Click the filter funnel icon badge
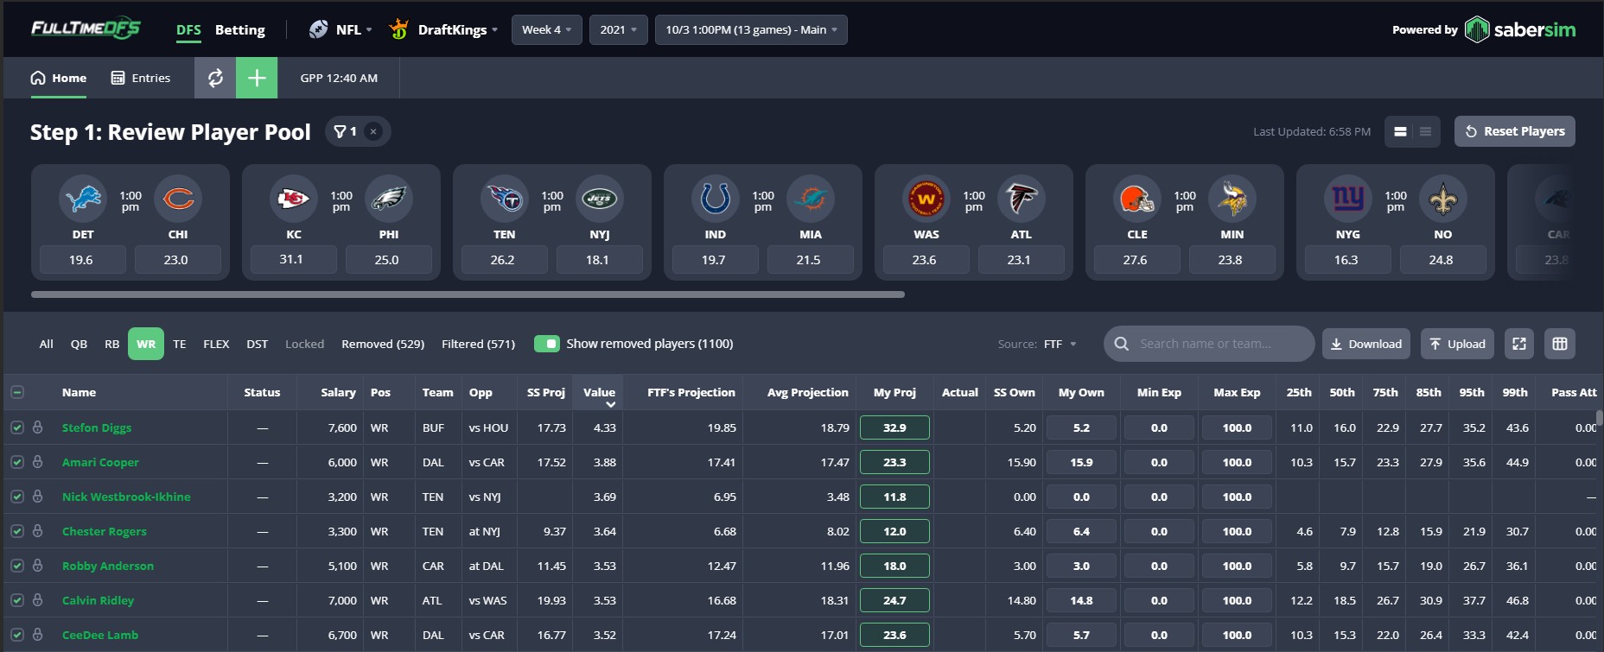The width and height of the screenshot is (1604, 652). click(345, 131)
